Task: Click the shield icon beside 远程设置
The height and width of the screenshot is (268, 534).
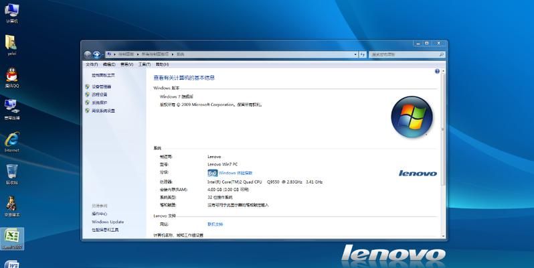Action: pyautogui.click(x=88, y=94)
